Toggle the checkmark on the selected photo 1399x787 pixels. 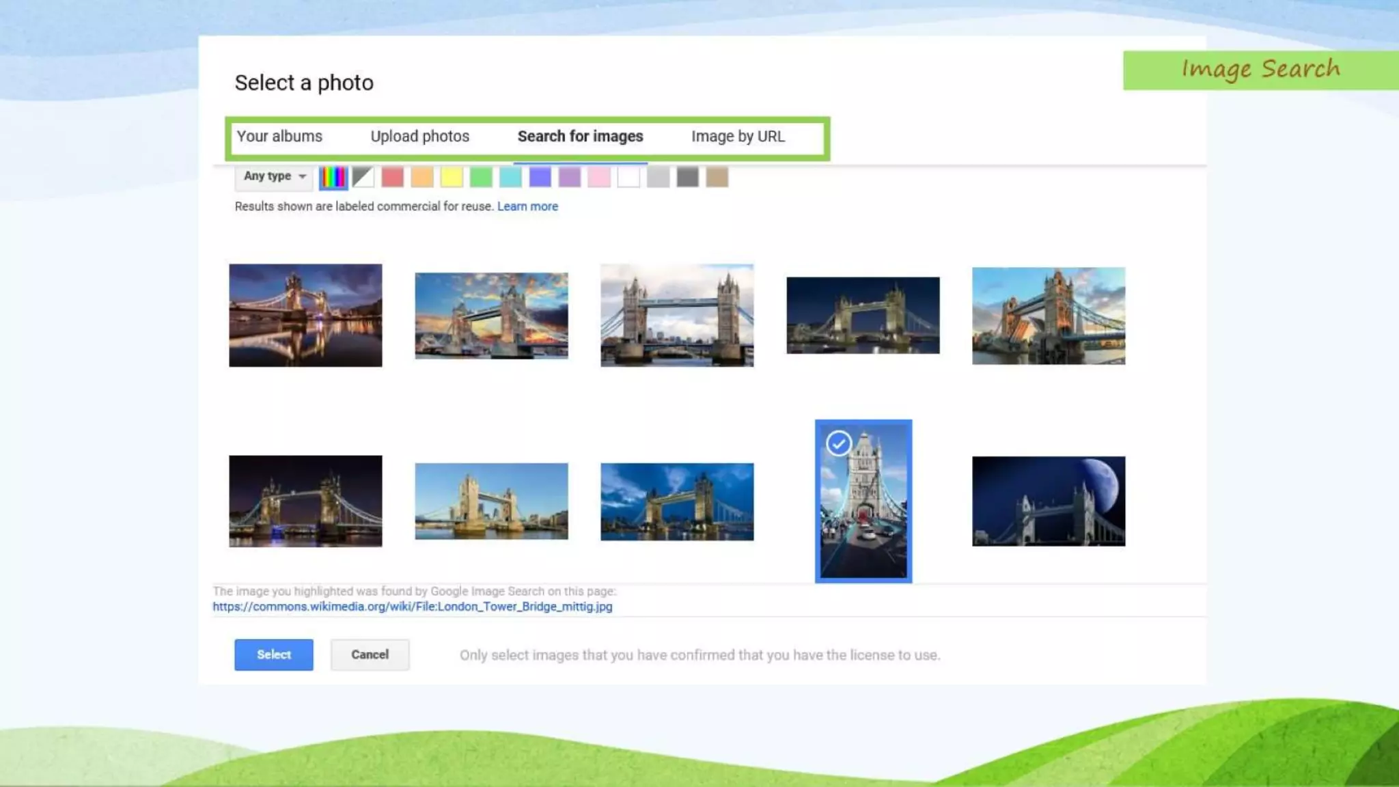tap(839, 443)
